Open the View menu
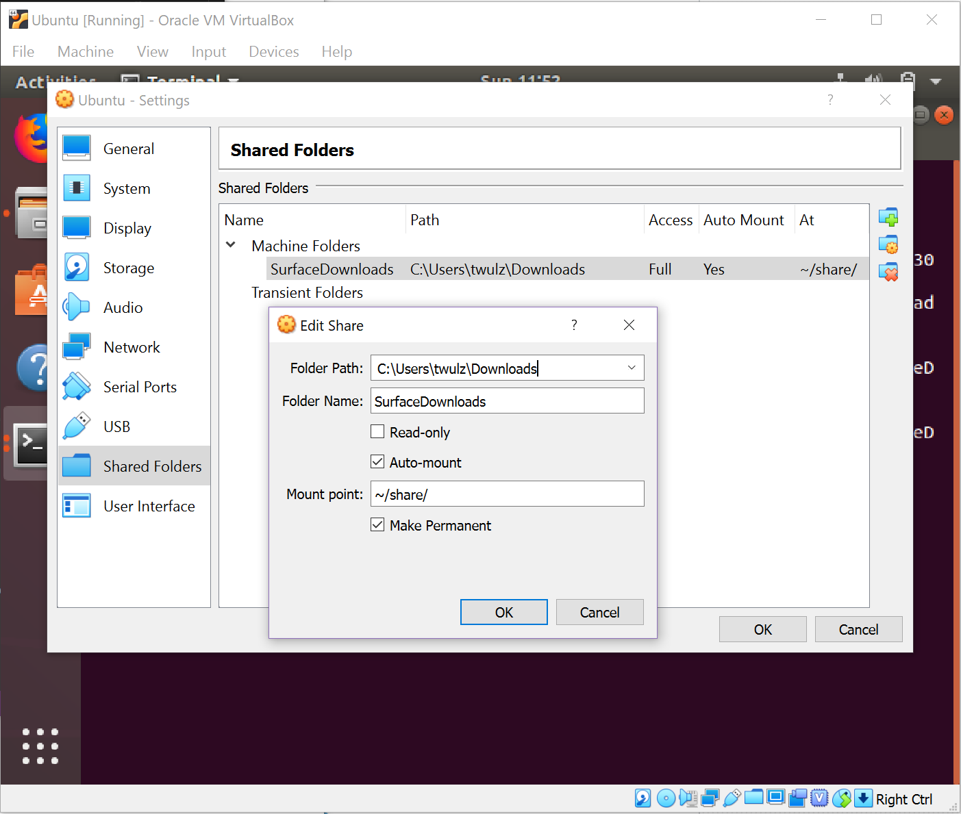 (x=152, y=51)
